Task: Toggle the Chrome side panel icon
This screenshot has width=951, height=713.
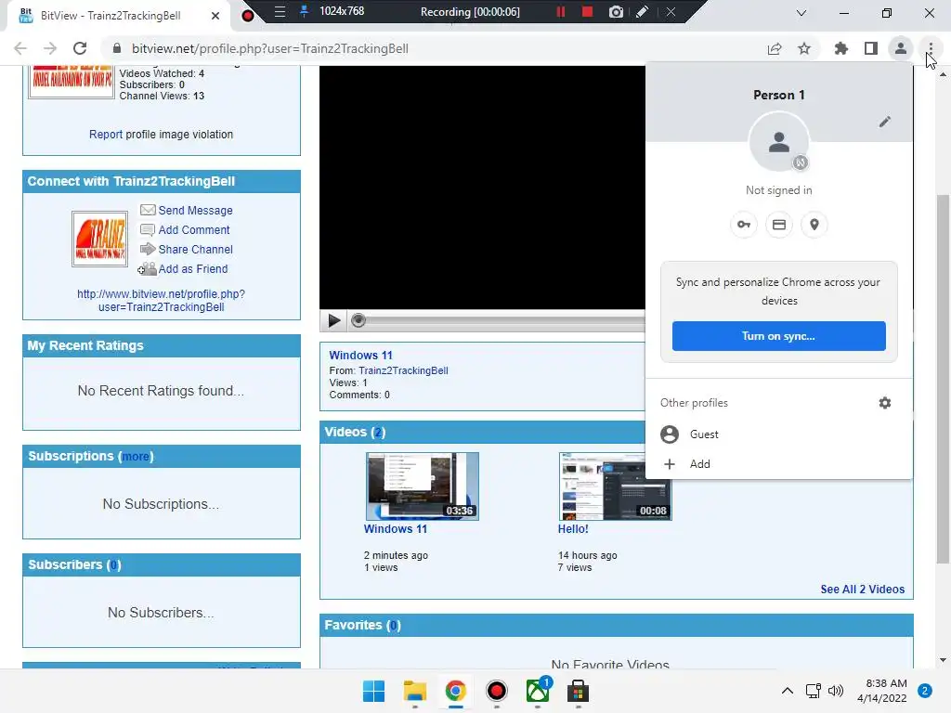Action: [x=871, y=48]
